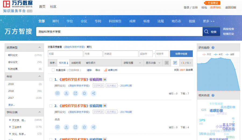The image size is (242, 140).
Task: Click the 结果中检索 button
Action: pos(181,54)
